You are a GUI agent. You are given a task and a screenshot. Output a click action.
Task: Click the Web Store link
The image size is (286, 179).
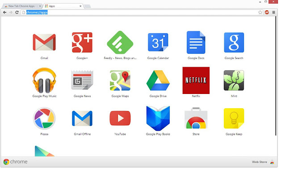(259, 162)
